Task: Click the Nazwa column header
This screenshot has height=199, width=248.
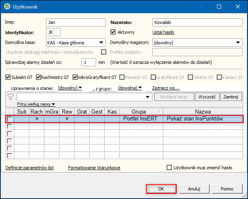Action: click(x=203, y=111)
